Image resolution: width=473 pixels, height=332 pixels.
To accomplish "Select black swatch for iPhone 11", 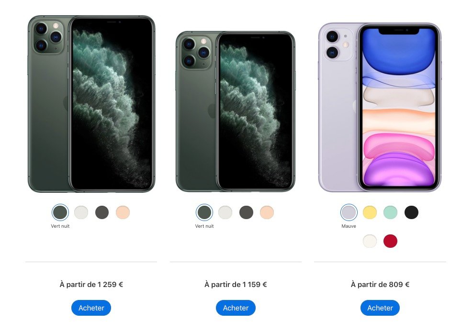I will [411, 212].
